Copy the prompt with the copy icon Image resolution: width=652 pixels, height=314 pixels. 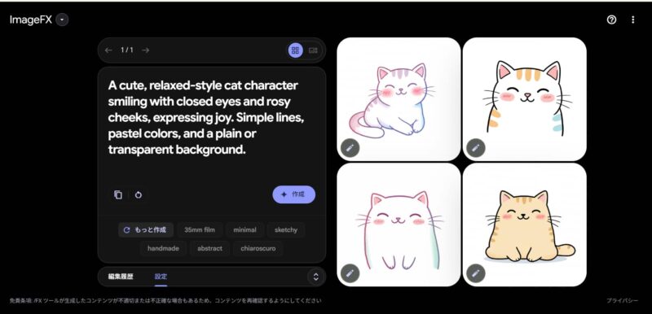(x=118, y=194)
